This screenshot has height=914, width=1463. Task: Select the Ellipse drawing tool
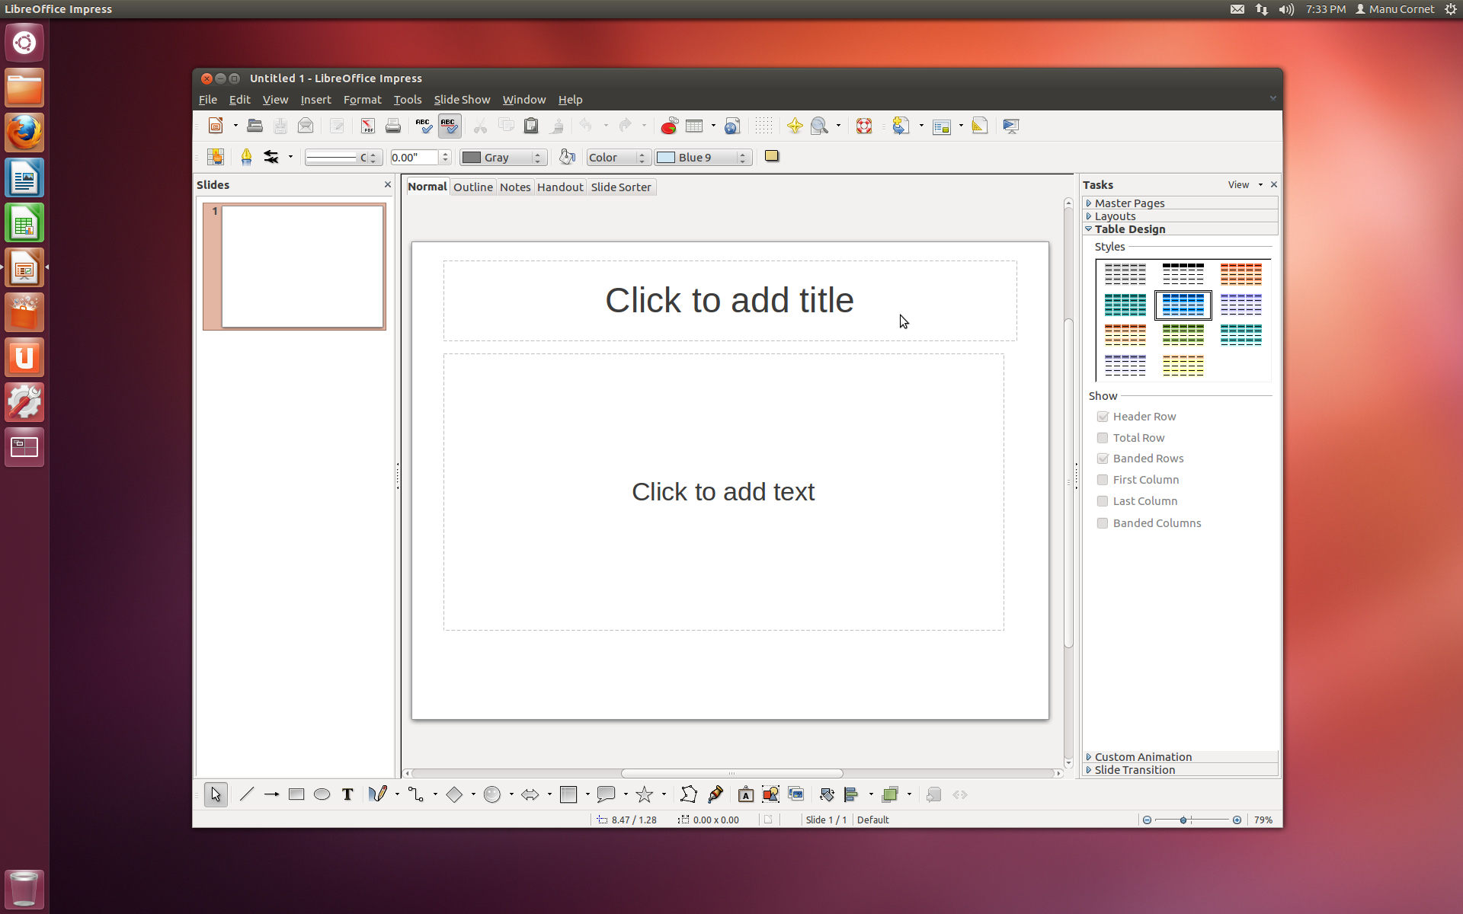point(322,794)
